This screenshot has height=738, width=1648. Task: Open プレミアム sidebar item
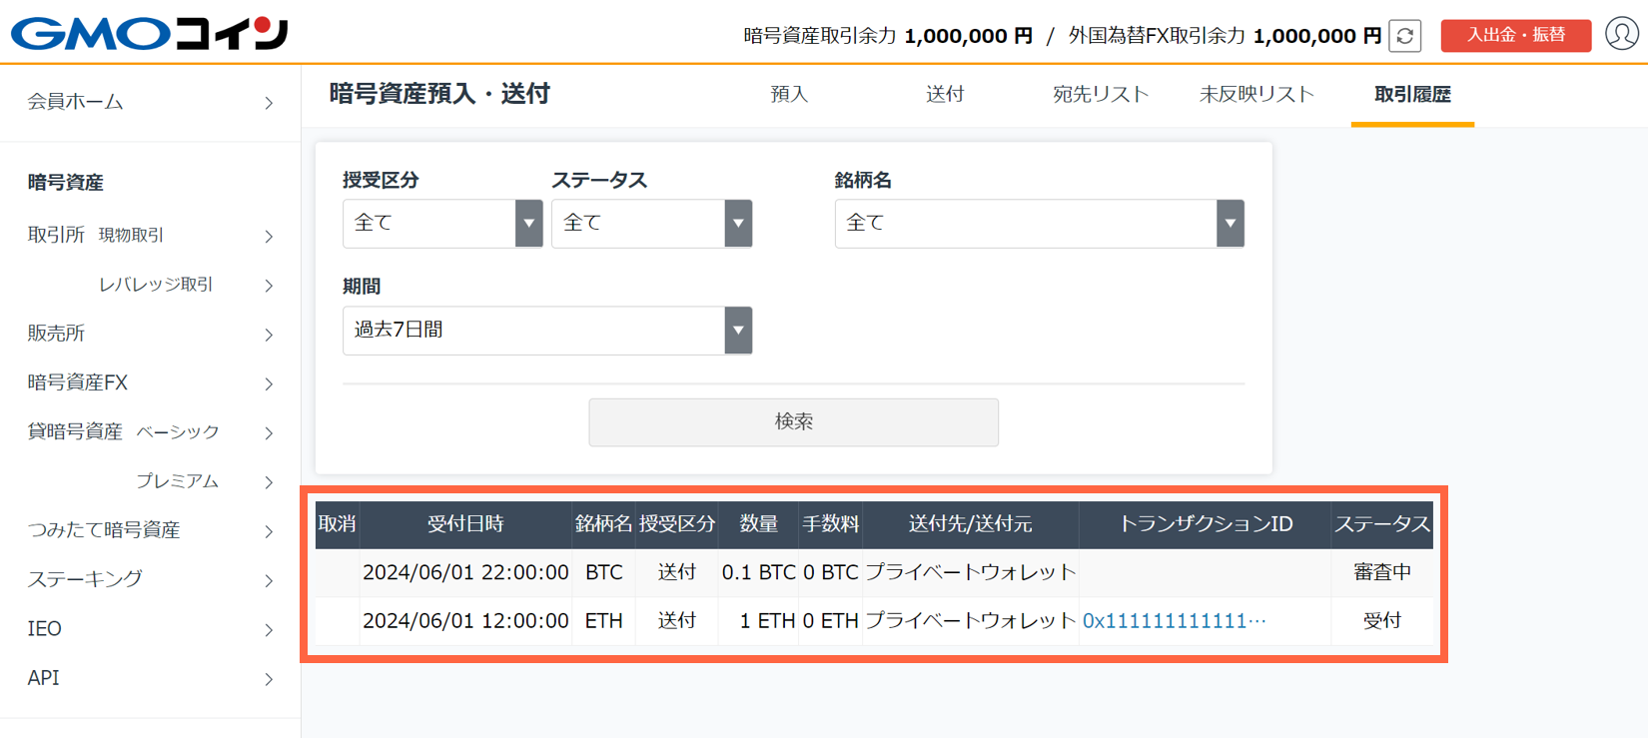[177, 481]
